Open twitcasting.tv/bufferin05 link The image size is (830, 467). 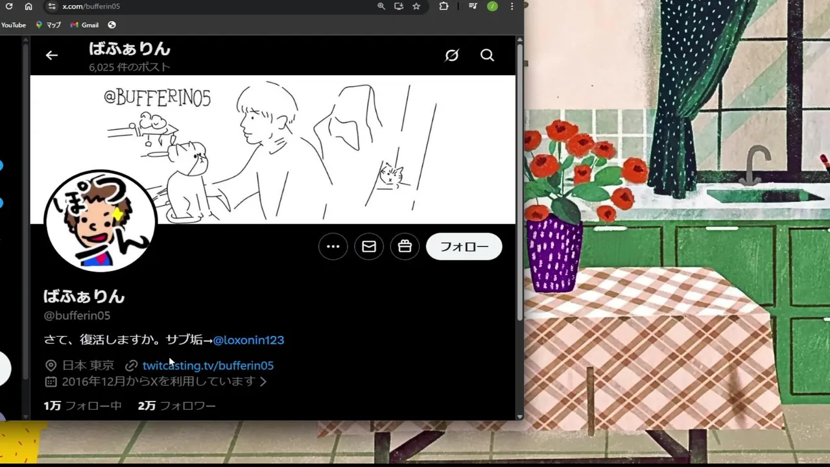click(x=208, y=366)
